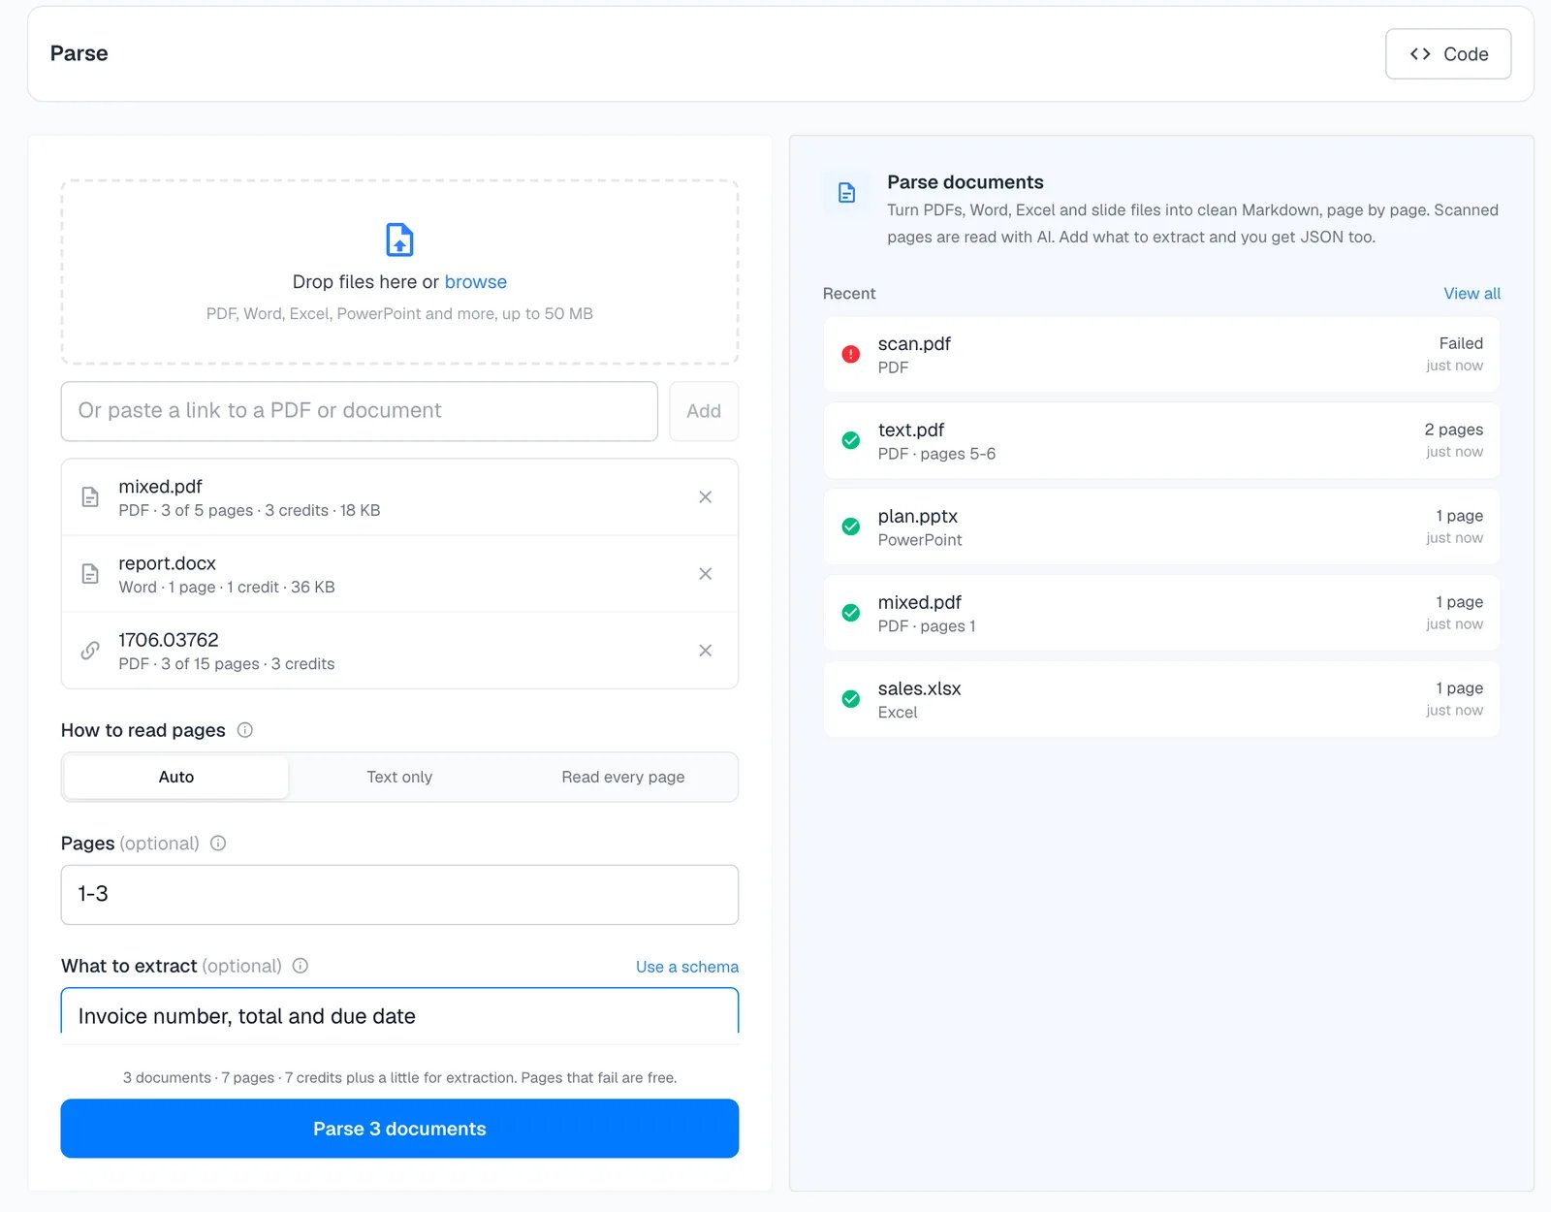Click green check icon for recent mixed.pdf

[x=850, y=613]
